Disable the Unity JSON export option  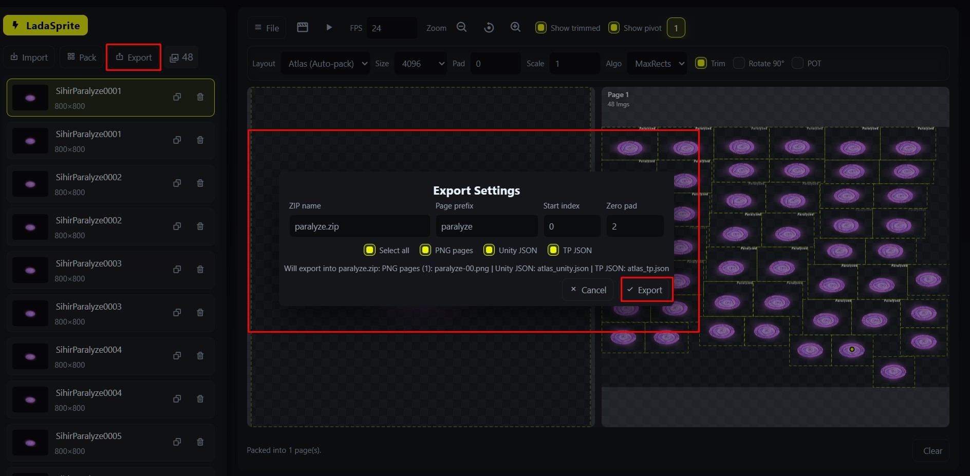[x=489, y=250]
